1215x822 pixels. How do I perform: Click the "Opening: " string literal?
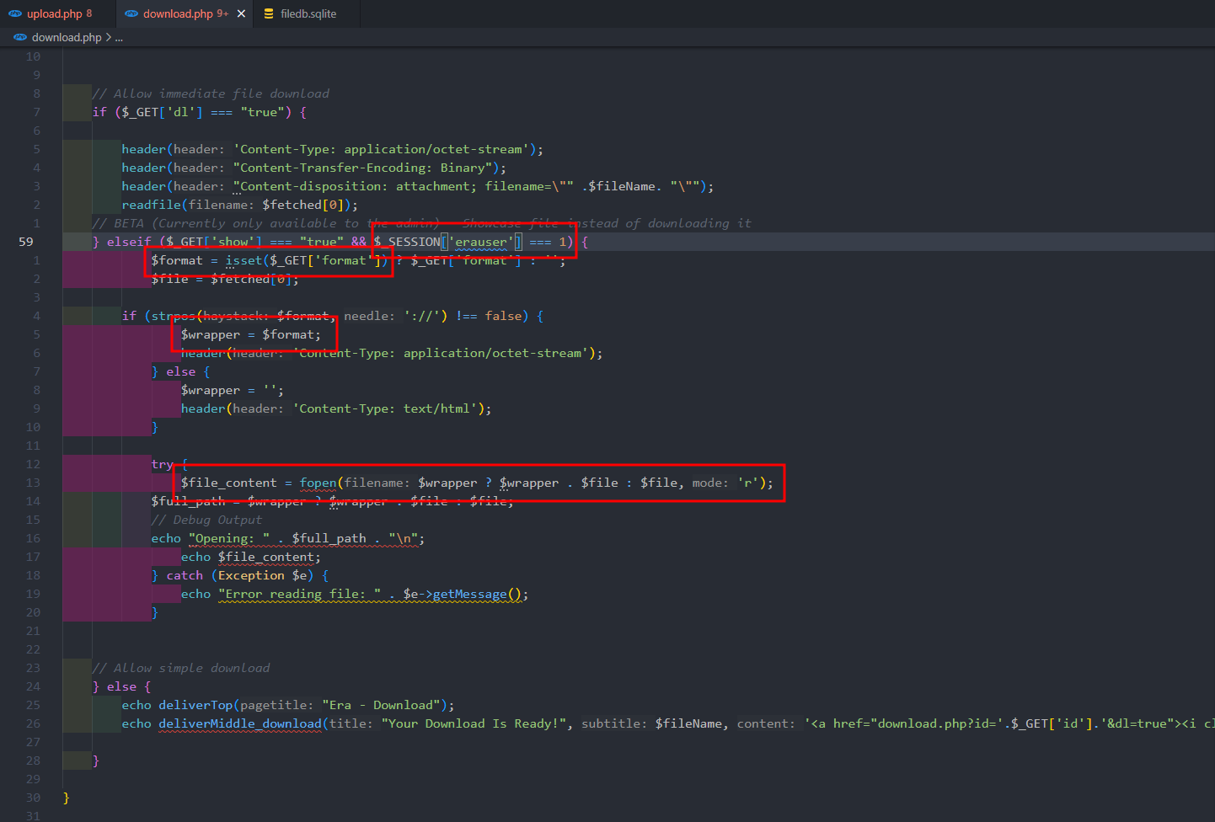229,538
